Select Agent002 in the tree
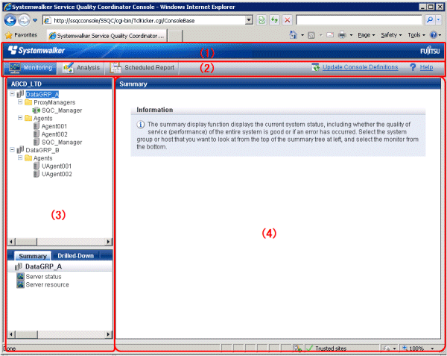447x356 pixels. tap(54, 134)
